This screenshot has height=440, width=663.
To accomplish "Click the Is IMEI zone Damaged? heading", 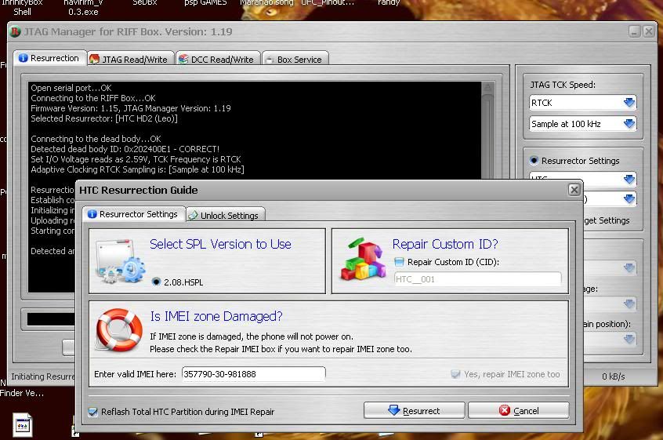I will tap(216, 316).
